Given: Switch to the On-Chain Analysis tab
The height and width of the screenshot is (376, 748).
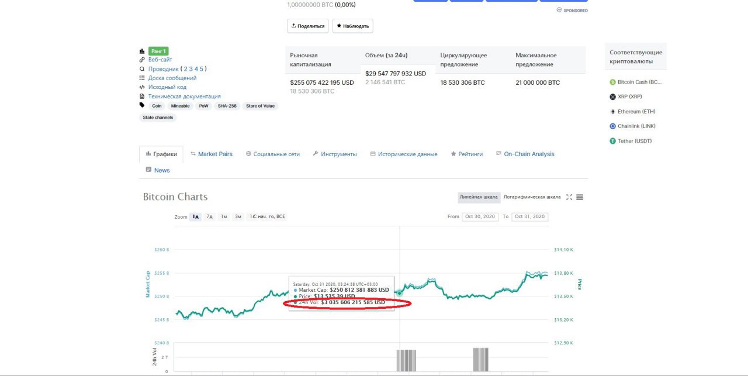Looking at the screenshot, I should 525,154.
